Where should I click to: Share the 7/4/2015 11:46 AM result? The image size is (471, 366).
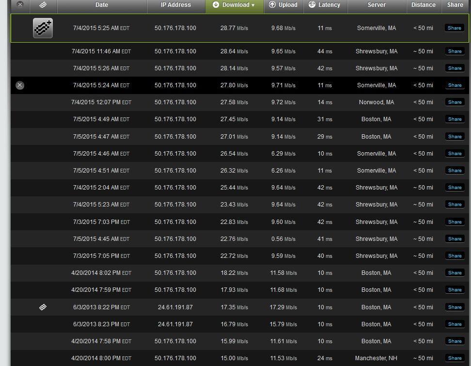pos(455,51)
